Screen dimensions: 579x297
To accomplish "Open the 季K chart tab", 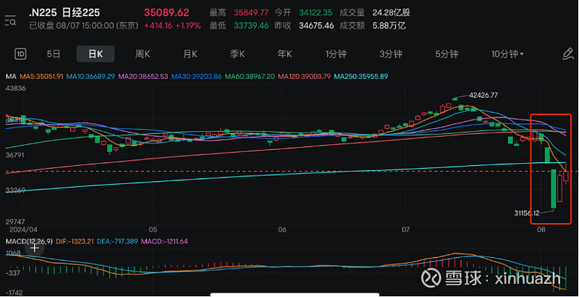I will (x=237, y=54).
